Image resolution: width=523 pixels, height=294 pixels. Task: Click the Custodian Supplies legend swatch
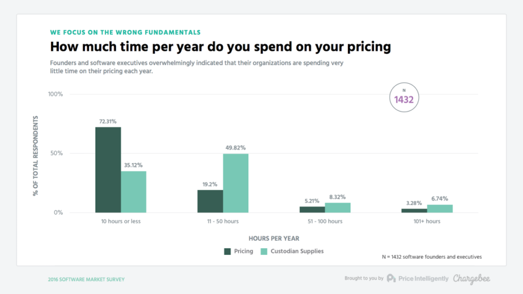point(264,251)
